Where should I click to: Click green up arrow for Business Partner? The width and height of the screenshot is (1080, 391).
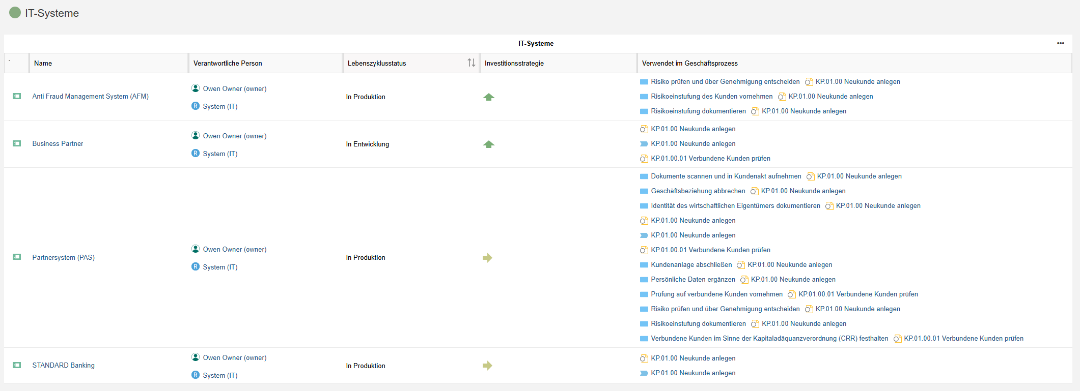click(489, 144)
